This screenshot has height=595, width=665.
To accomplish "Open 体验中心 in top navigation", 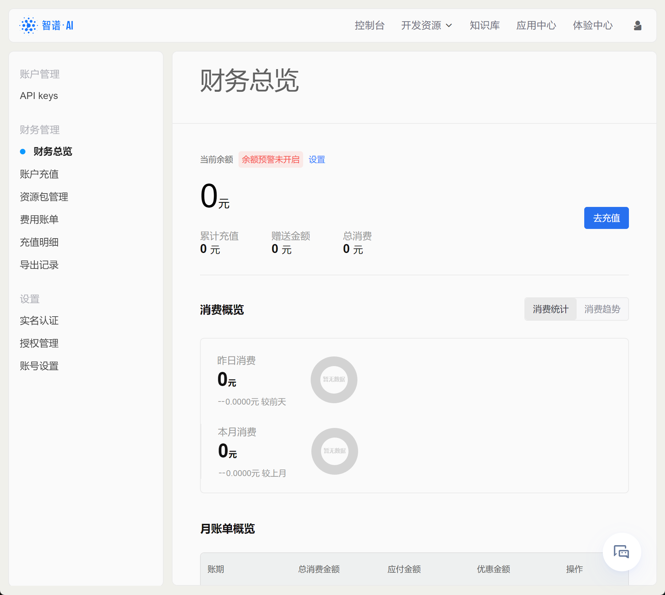I will coord(592,25).
